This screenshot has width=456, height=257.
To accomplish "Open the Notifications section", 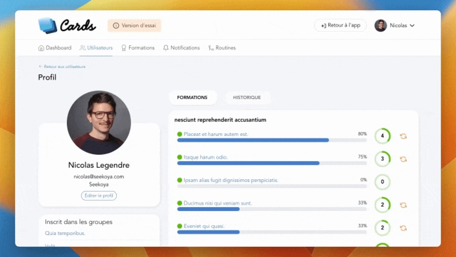I will [x=181, y=48].
